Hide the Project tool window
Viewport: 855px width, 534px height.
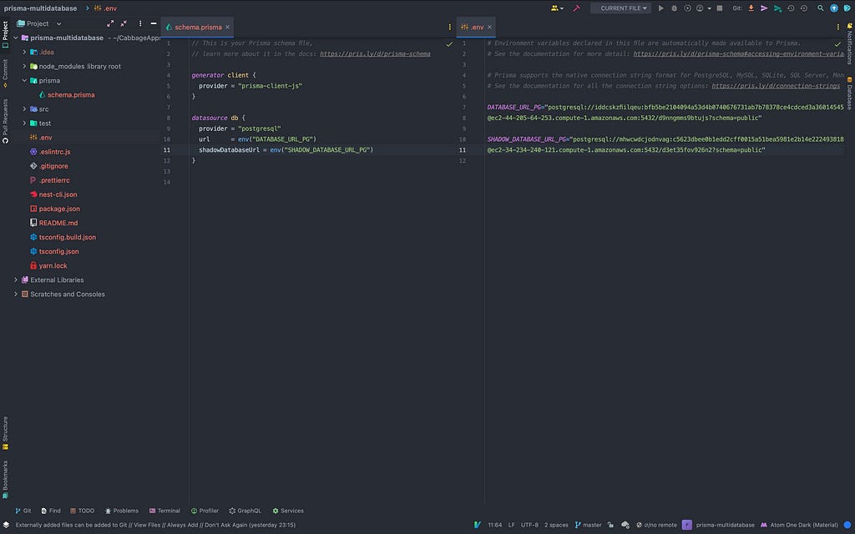coord(154,24)
